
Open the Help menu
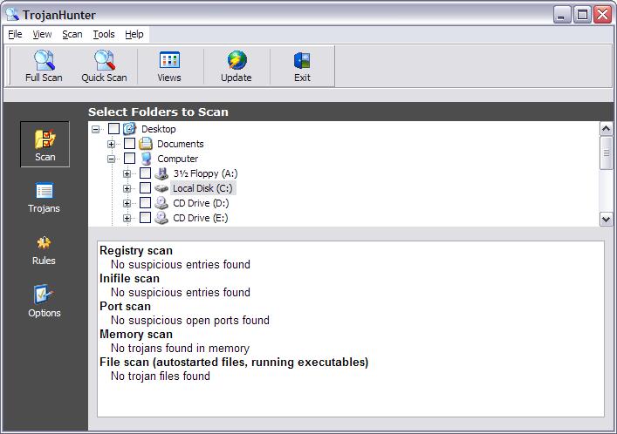tap(134, 34)
